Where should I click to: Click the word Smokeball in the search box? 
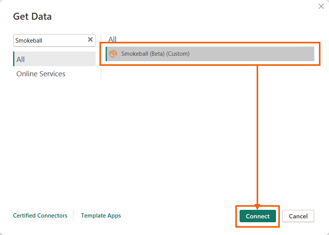29,41
